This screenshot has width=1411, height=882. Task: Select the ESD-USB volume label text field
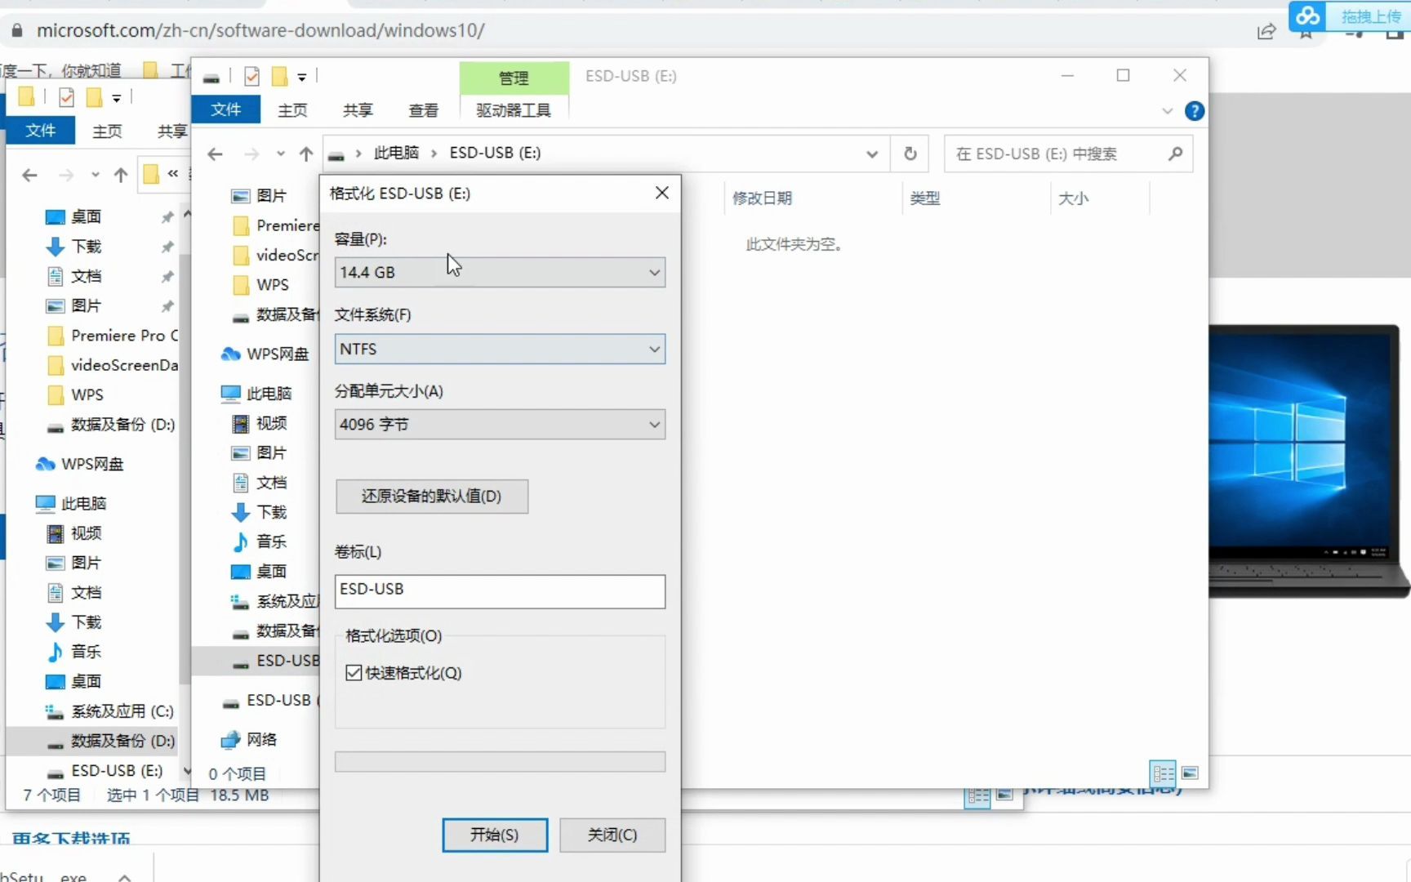pyautogui.click(x=499, y=591)
